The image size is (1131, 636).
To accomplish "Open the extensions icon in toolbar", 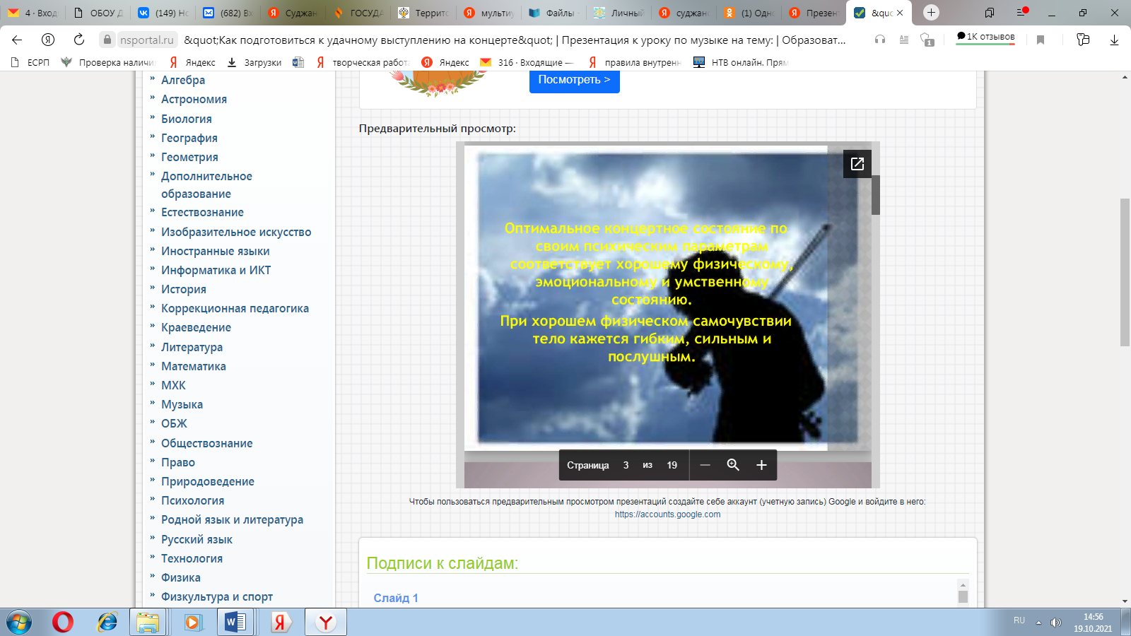I will pyautogui.click(x=1083, y=40).
